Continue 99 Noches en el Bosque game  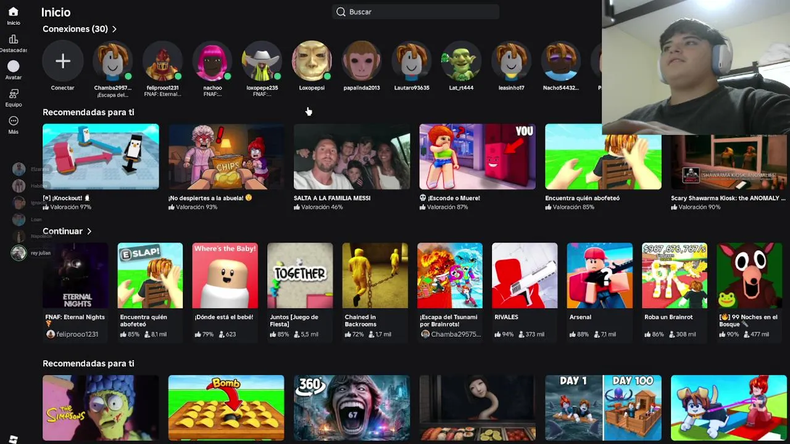click(x=749, y=276)
